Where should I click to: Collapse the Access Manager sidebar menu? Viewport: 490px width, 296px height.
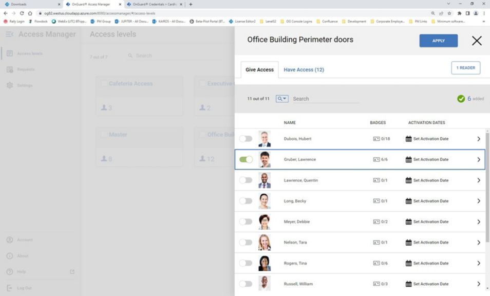click(x=9, y=34)
